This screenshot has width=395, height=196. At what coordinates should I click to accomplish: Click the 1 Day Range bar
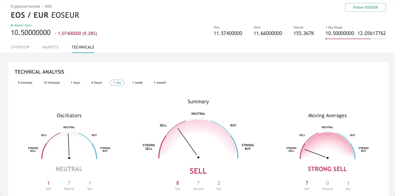tap(355, 39)
